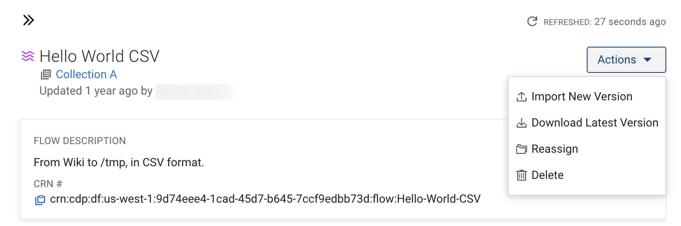
Task: Click the Actions button caret arrow
Action: [647, 60]
